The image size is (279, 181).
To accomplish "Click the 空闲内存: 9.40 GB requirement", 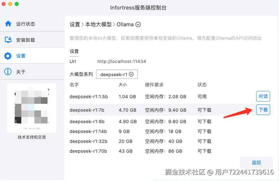I will click(166, 110).
